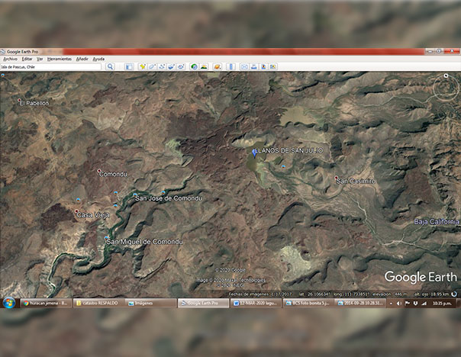Click the search magnifier button
This screenshot has width=461, height=357.
[110, 66]
